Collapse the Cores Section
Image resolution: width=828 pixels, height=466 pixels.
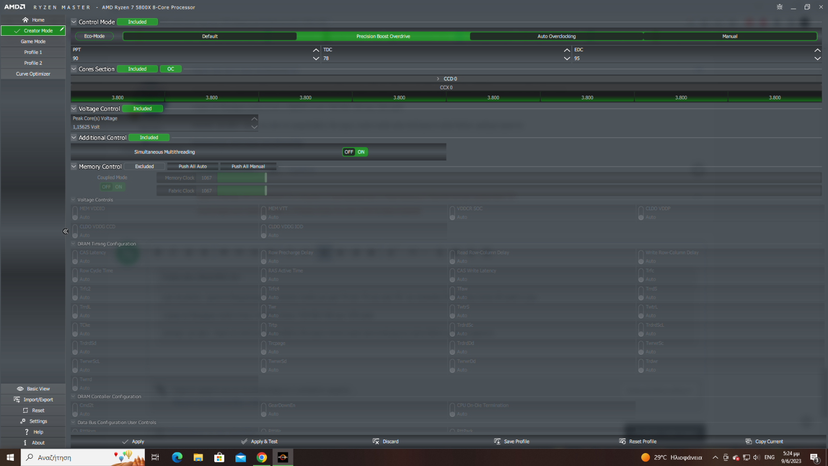[x=74, y=69]
